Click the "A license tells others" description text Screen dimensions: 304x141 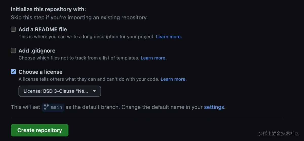(89, 79)
